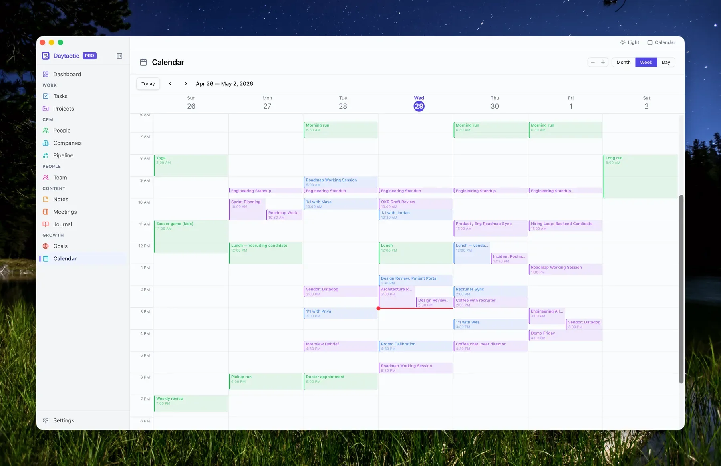Screen dimensions: 721x466
Task: Switch to Week view
Action: coord(646,62)
